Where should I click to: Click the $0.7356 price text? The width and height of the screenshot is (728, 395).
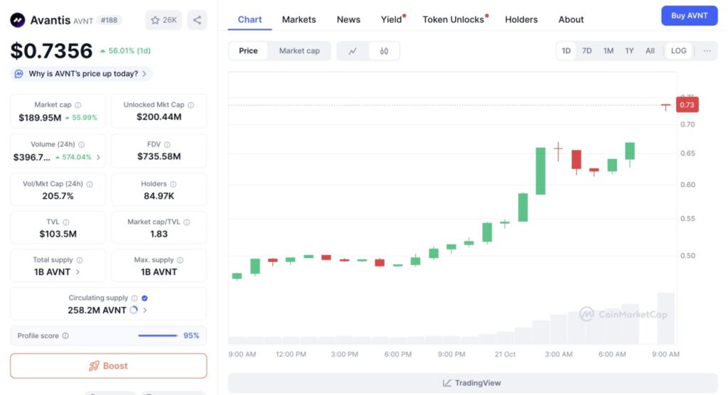51,51
